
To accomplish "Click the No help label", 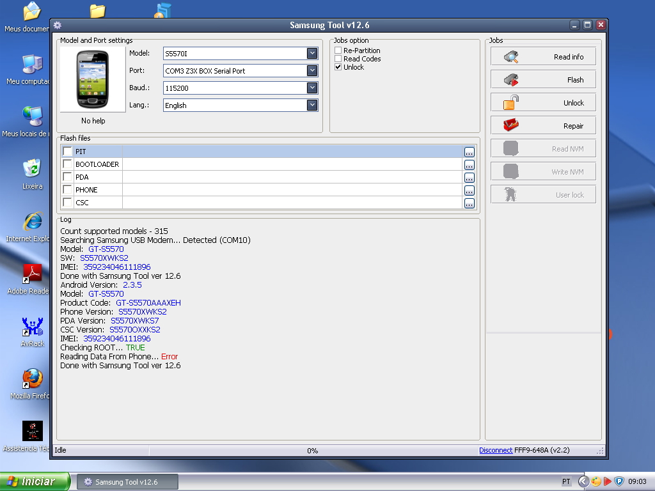I will pyautogui.click(x=93, y=121).
